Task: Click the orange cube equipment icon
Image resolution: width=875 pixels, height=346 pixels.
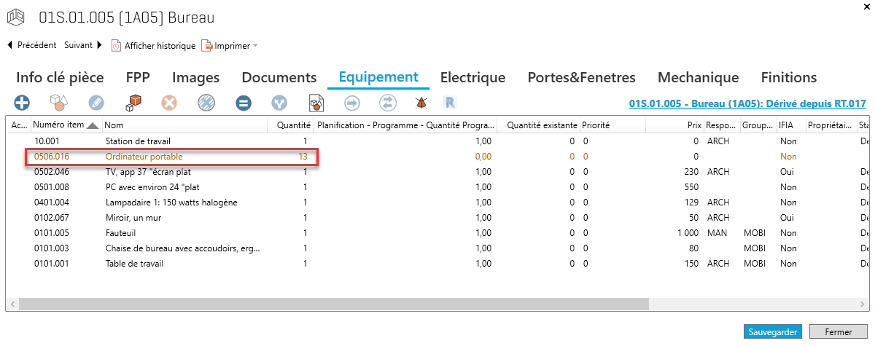Action: pyautogui.click(x=133, y=103)
